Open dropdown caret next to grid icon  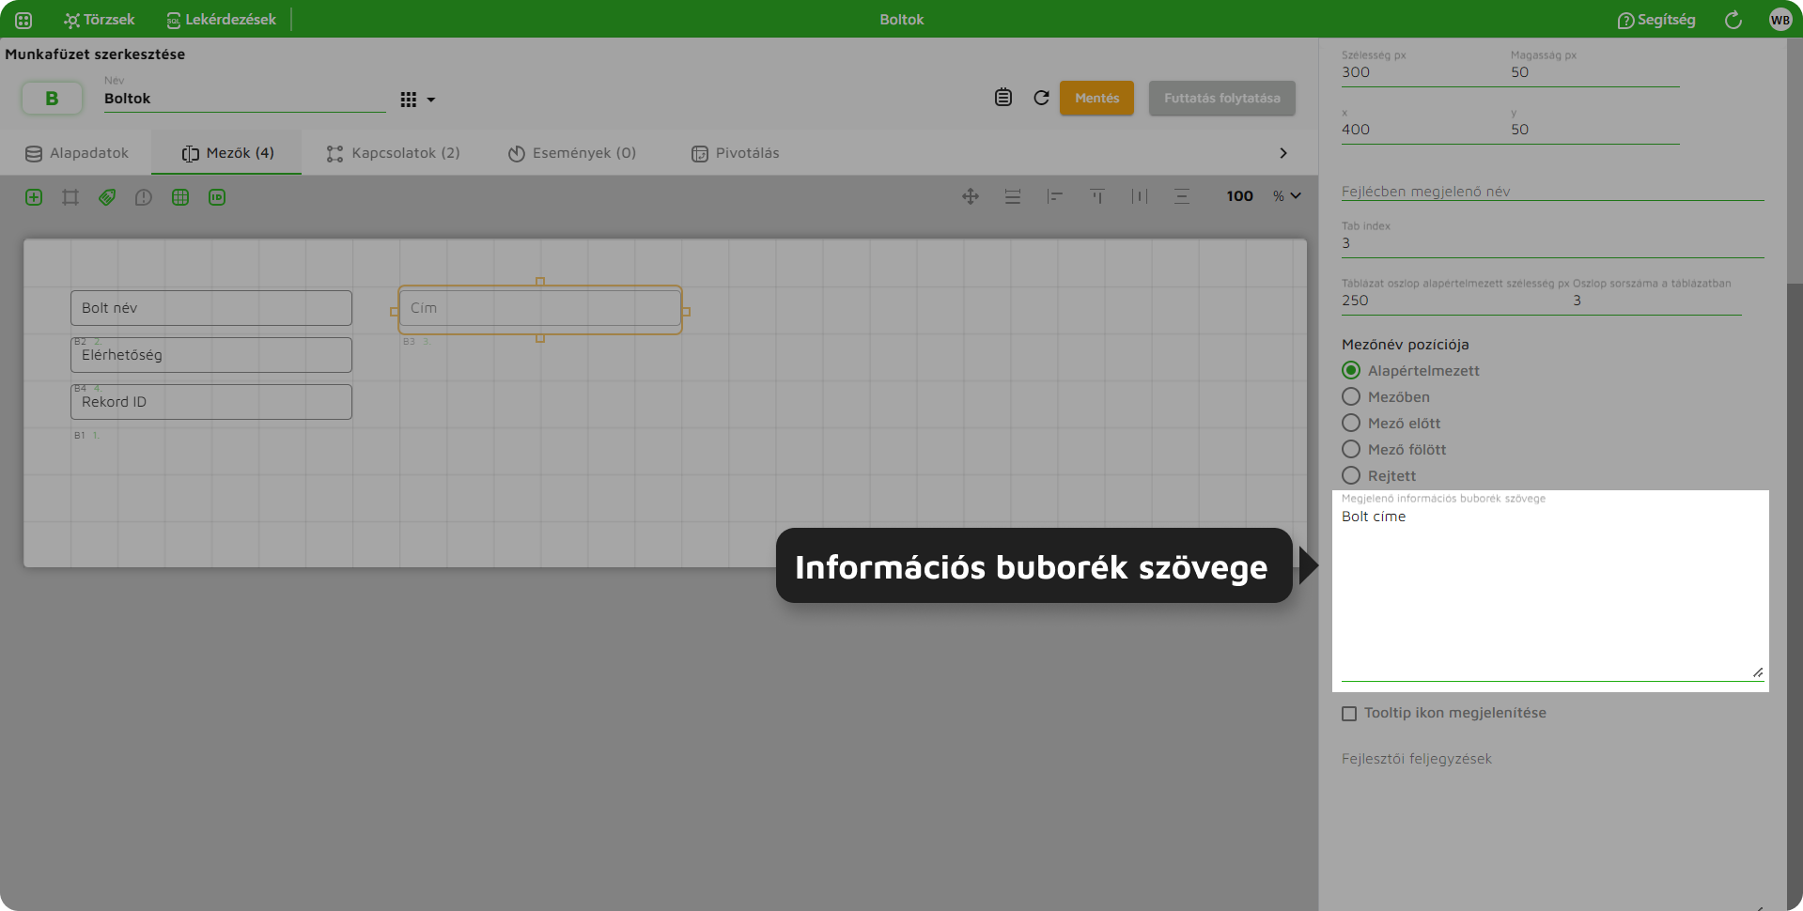(431, 100)
